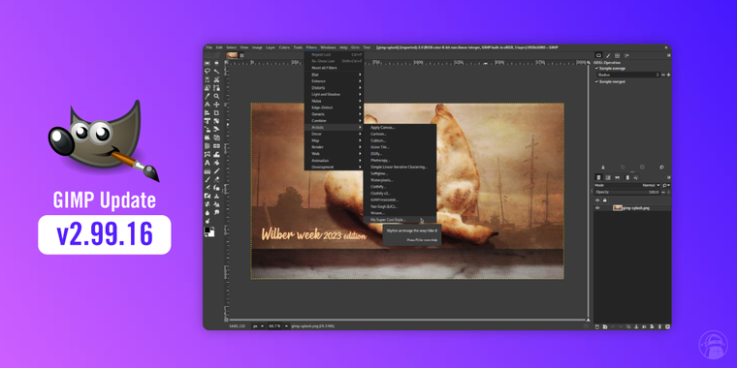Toggle the Sample average checkbox
Viewport: 737px width, 368px height.
[x=610, y=68]
